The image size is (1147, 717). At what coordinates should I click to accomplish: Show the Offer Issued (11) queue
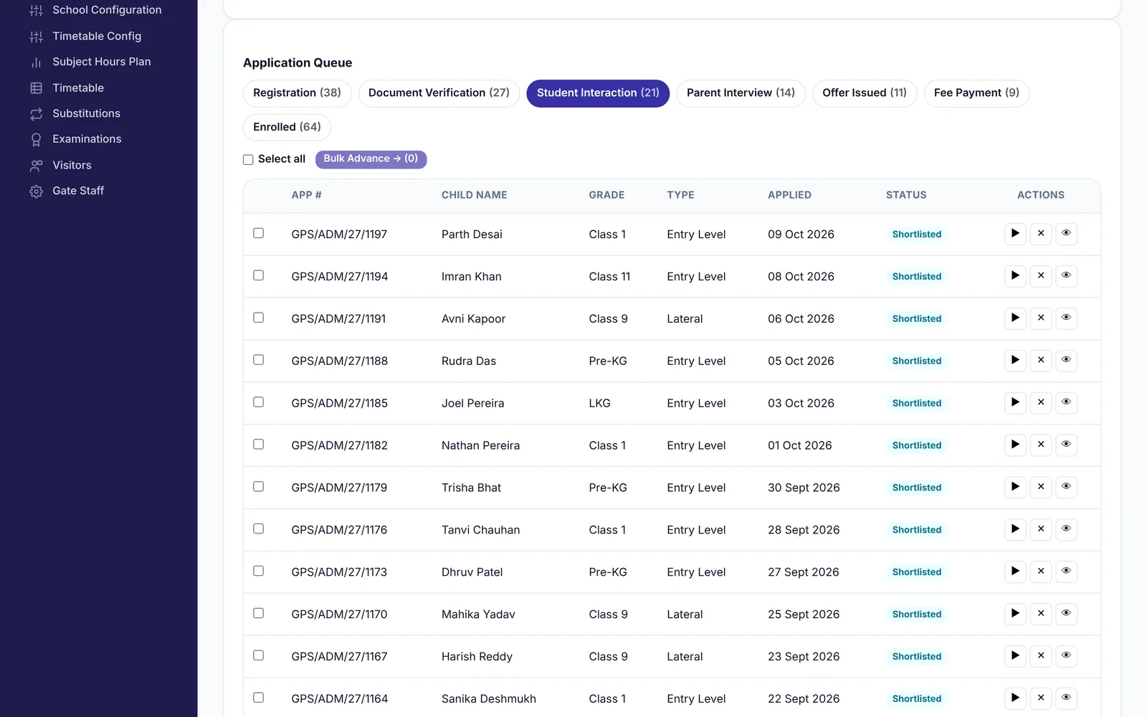tap(865, 93)
